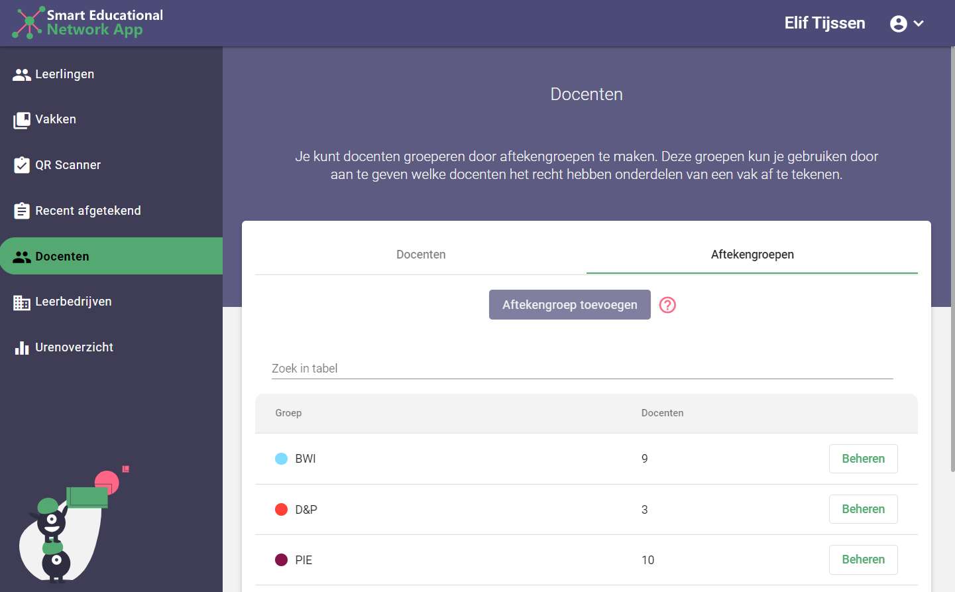Open Vakken in the sidebar menu
Image resolution: width=955 pixels, height=592 pixels.
(111, 119)
